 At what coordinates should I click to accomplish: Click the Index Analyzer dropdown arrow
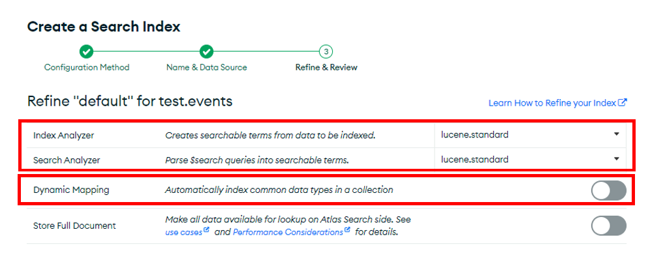click(616, 135)
